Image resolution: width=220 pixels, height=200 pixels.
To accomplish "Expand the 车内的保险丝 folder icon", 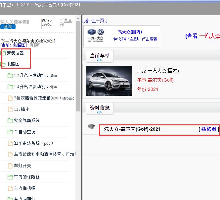I will tap(10, 177).
